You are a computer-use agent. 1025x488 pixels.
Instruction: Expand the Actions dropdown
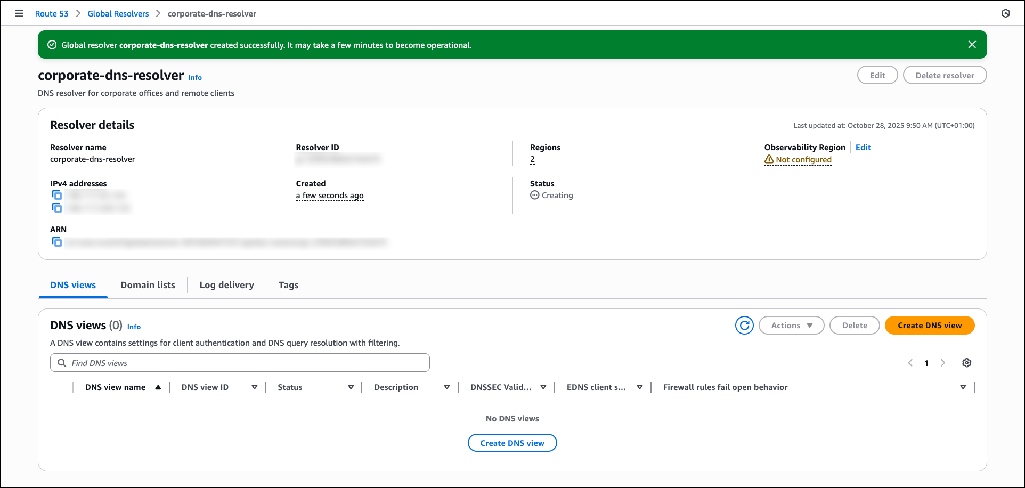click(791, 326)
